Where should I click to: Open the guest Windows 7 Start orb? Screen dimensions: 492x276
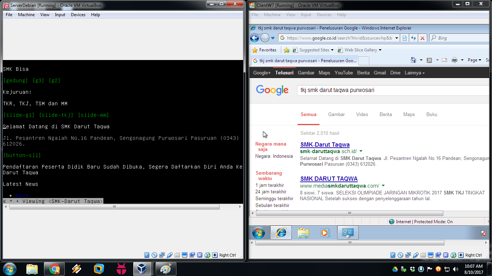(259, 233)
